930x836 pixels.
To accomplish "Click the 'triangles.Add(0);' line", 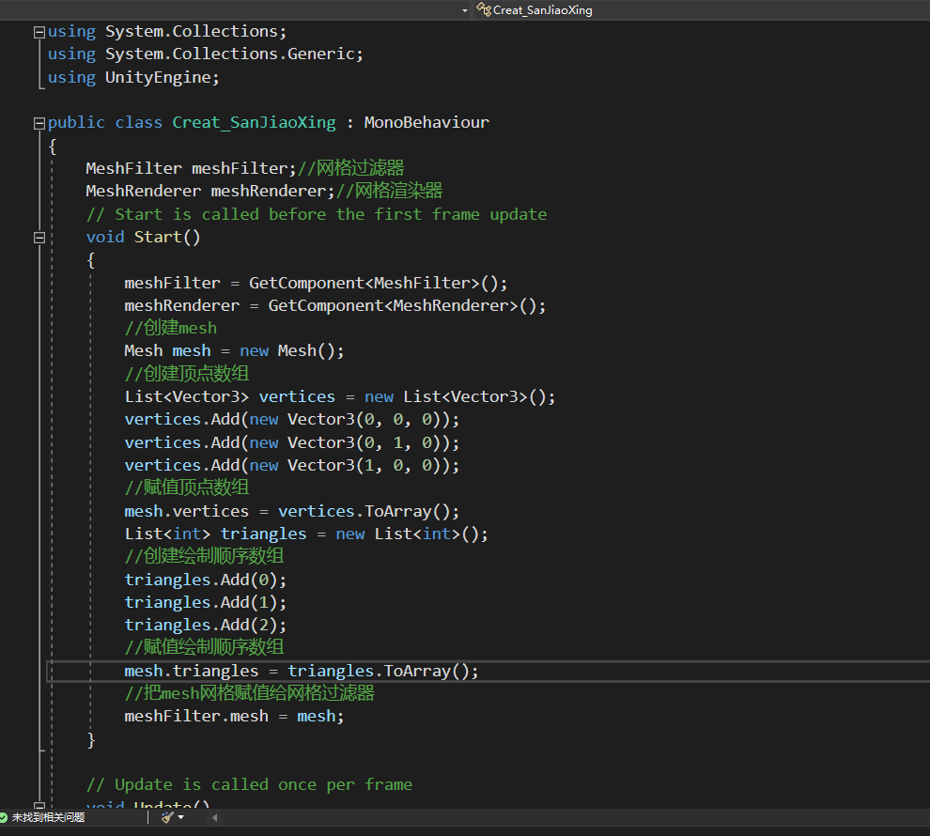I will point(205,580).
